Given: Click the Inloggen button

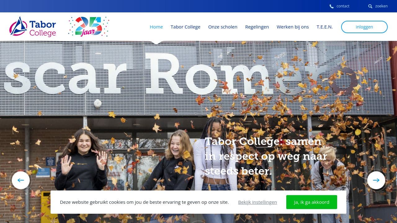Looking at the screenshot, I should tap(364, 27).
